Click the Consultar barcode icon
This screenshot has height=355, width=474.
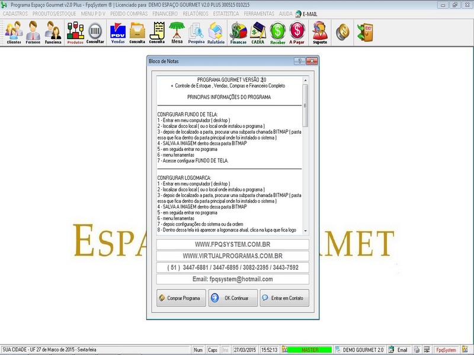[x=95, y=33]
